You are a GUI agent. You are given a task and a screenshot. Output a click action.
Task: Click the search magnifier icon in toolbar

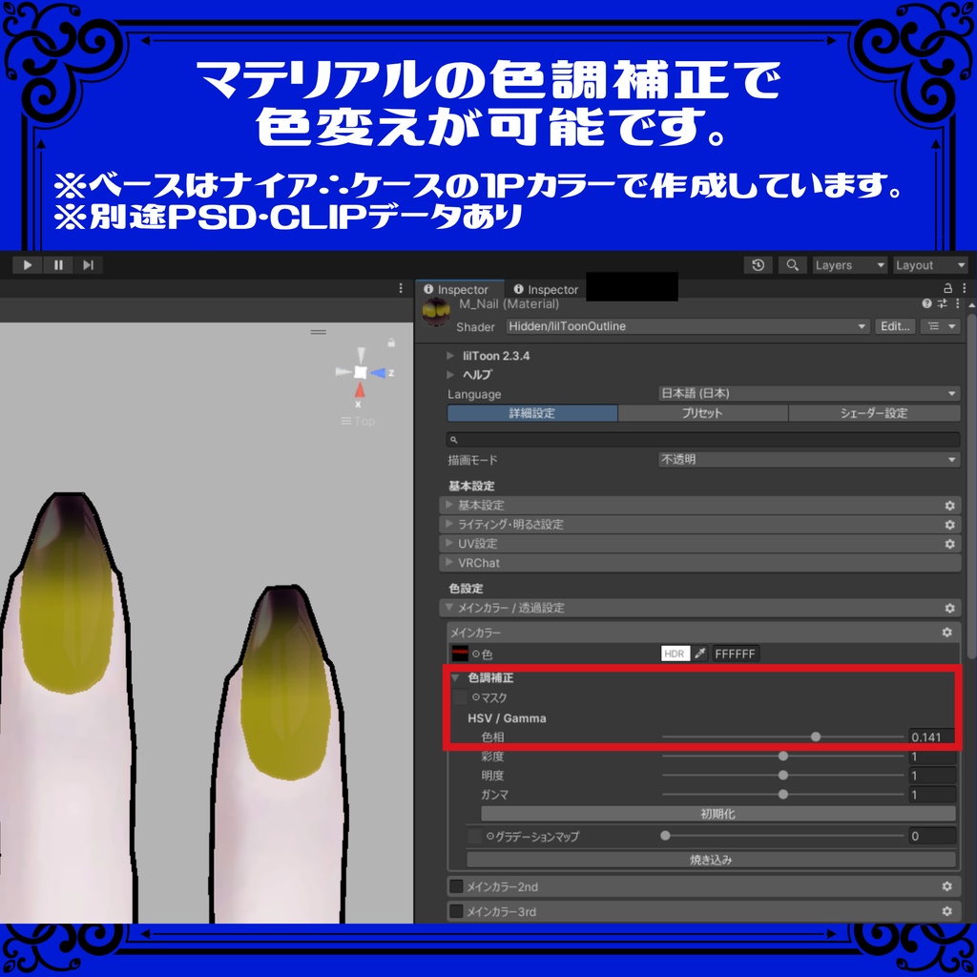tap(792, 265)
